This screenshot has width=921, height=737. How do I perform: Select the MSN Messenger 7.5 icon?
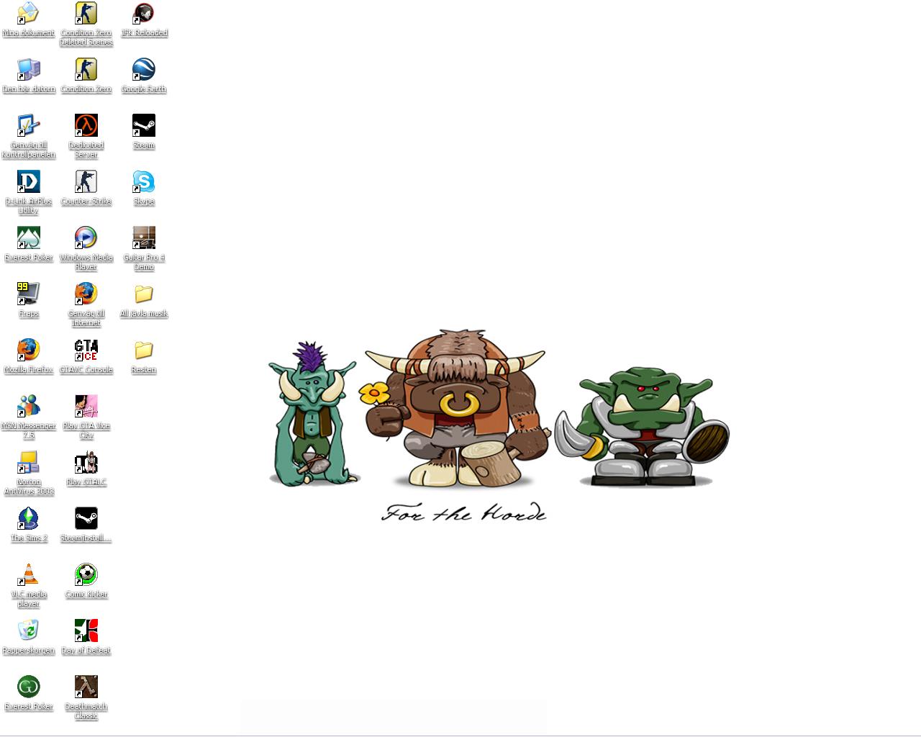(x=29, y=406)
